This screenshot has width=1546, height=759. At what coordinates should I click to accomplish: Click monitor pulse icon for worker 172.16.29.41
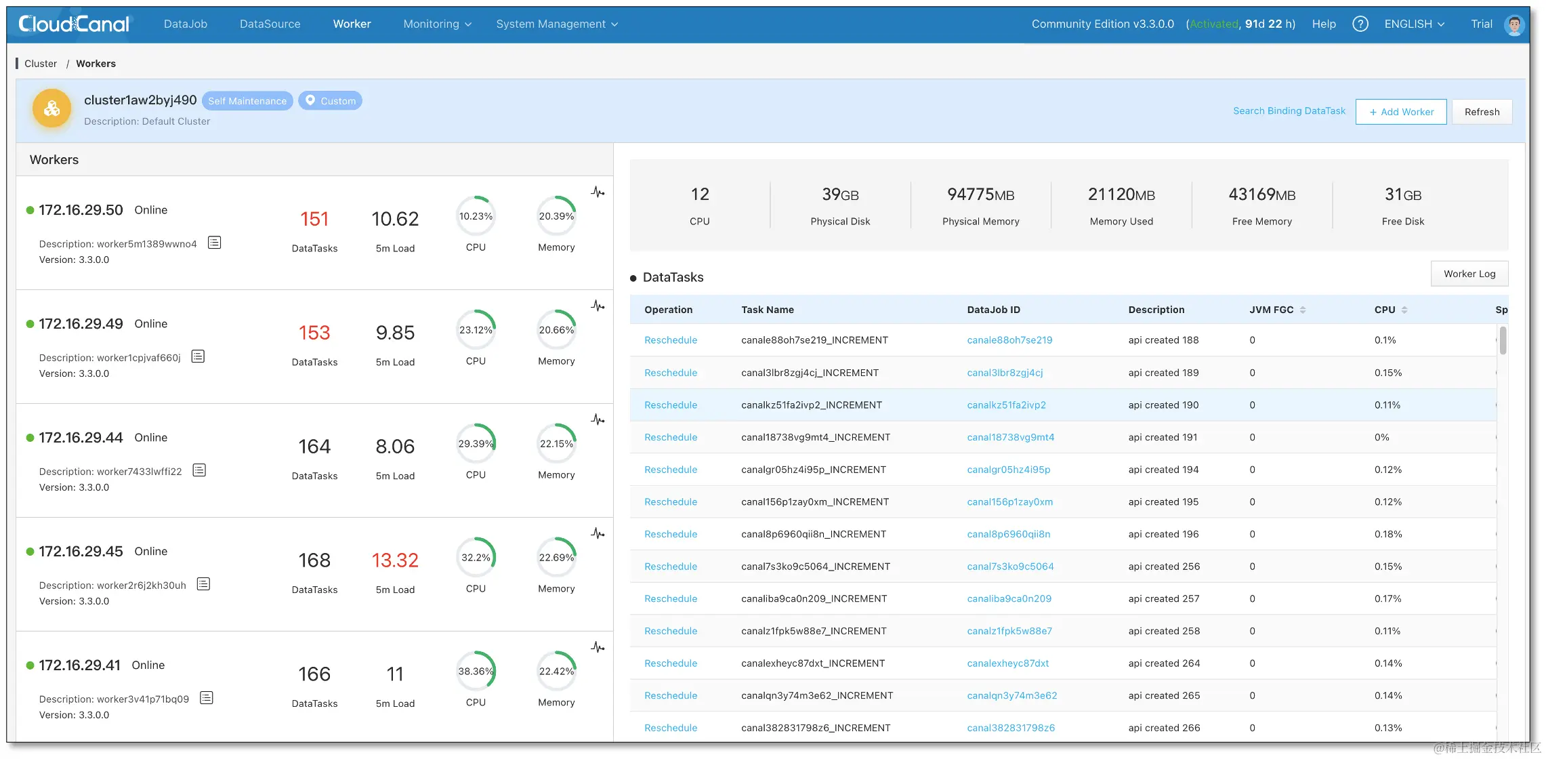tap(598, 647)
